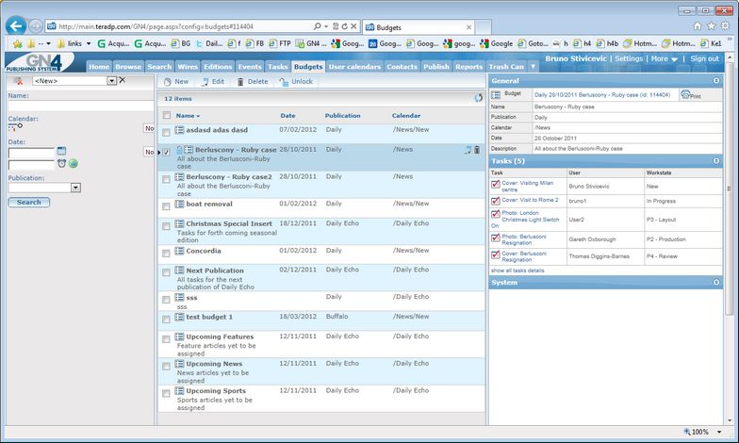This screenshot has height=443, width=739.
Task: Click the New toolbar button
Action: pyautogui.click(x=176, y=81)
